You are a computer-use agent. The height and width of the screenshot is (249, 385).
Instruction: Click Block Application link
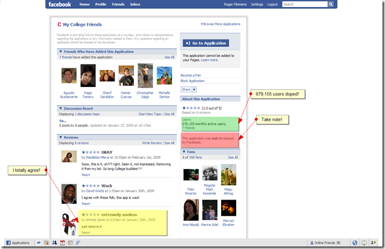click(193, 81)
